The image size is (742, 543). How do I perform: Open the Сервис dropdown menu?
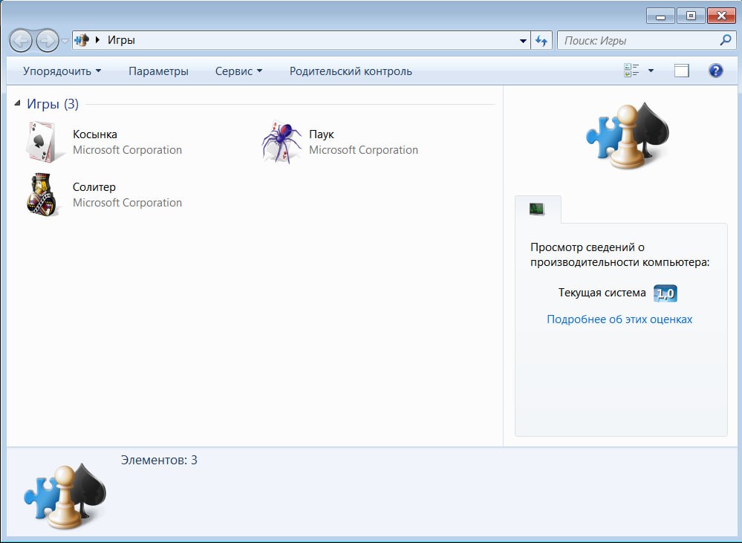point(238,71)
